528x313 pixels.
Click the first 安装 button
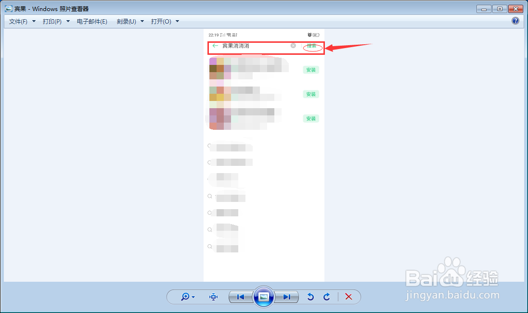[x=311, y=70]
